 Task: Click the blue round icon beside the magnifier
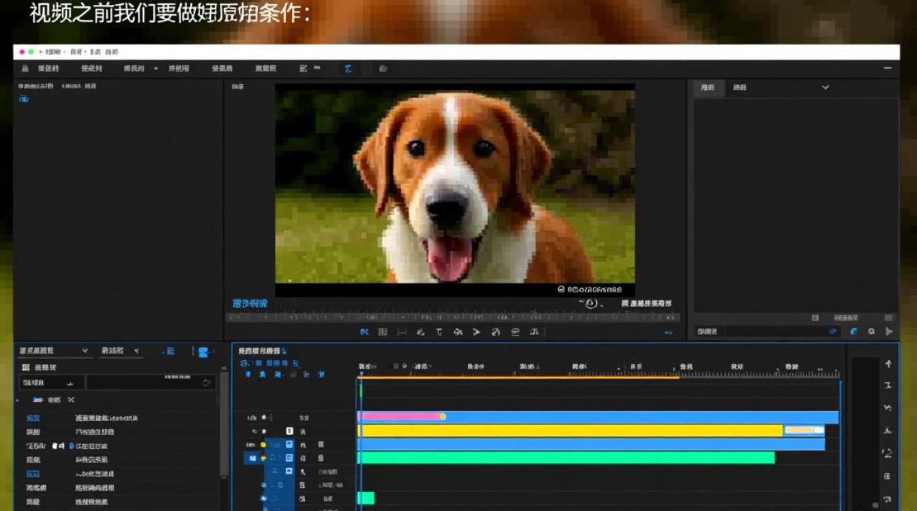854,332
